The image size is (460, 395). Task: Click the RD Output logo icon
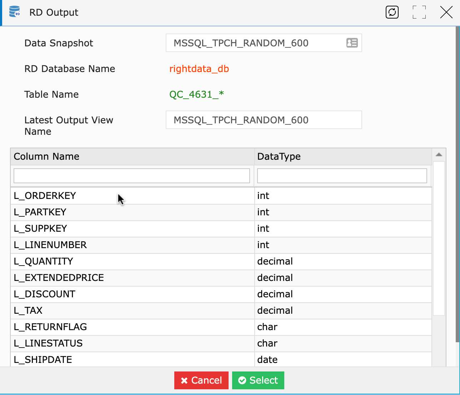pyautogui.click(x=15, y=12)
